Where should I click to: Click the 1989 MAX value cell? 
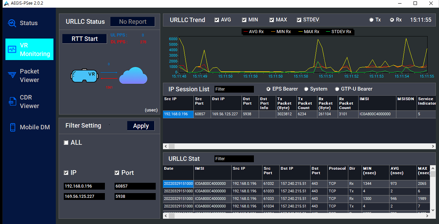[423, 199]
